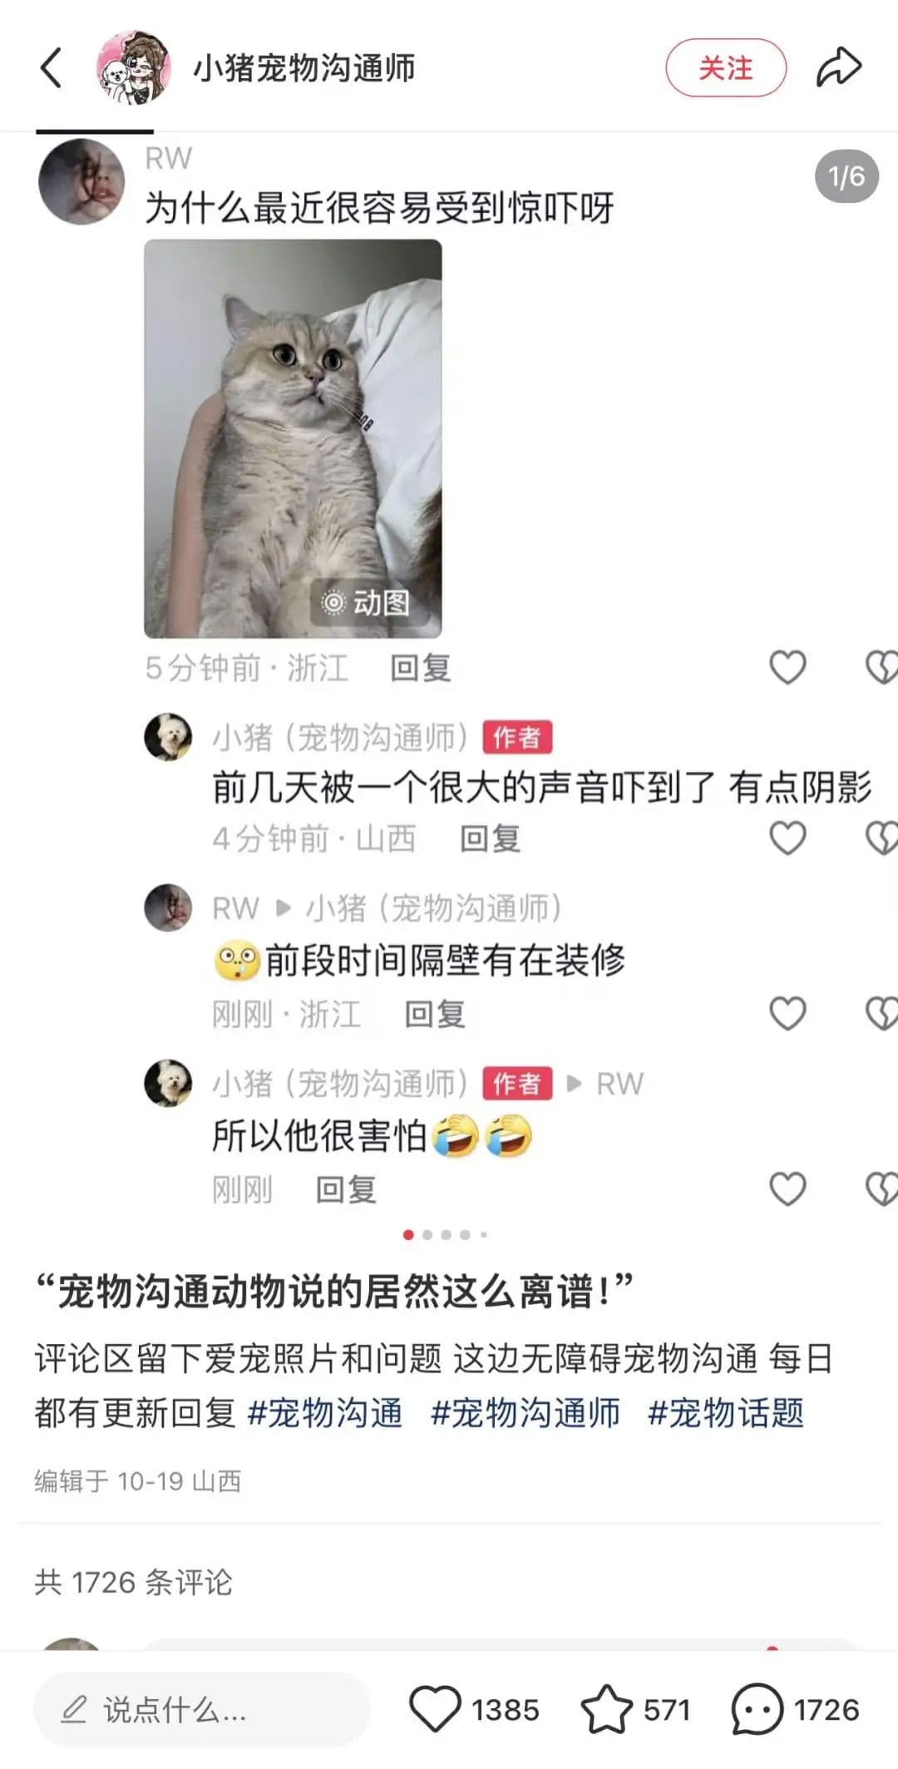Toggle like heart on the 所以他很害怕 reply
Screen dimensions: 898x1769
(787, 1188)
